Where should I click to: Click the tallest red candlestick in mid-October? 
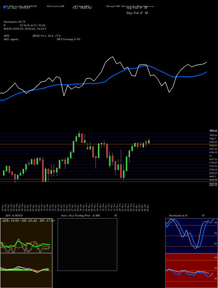click(x=43, y=171)
